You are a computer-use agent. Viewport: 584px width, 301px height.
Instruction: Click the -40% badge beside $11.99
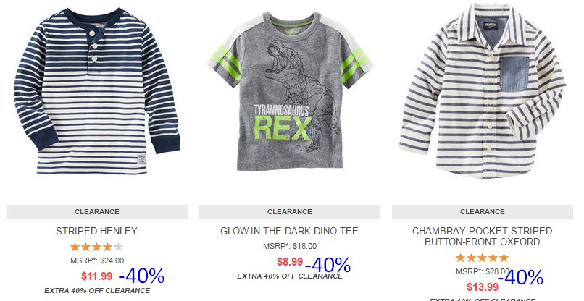click(x=141, y=276)
